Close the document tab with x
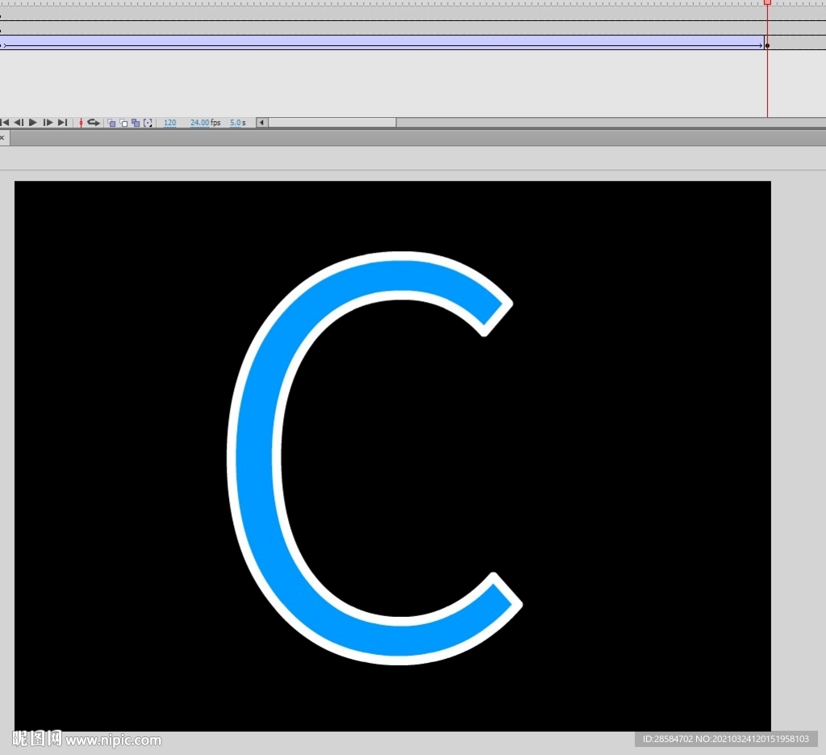The width and height of the screenshot is (826, 755). click(2, 137)
